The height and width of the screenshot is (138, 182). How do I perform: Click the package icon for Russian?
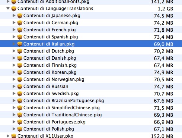point(20,87)
